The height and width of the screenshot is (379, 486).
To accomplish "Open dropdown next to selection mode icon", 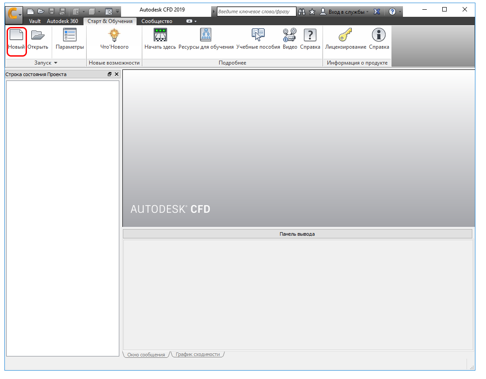I will click(x=84, y=12).
